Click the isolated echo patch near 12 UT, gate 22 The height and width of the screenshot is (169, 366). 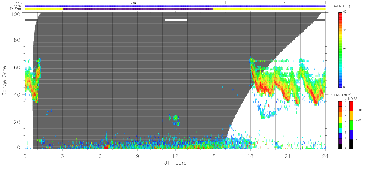pos(175,117)
